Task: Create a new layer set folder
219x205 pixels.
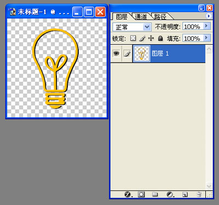Action: pyautogui.click(x=155, y=195)
